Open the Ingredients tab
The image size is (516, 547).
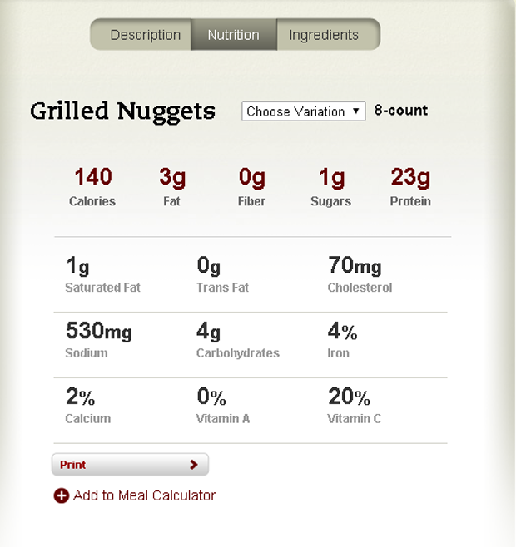[x=324, y=35]
